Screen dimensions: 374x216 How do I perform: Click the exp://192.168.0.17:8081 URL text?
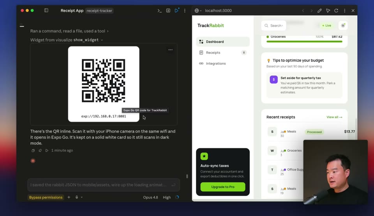(104, 116)
